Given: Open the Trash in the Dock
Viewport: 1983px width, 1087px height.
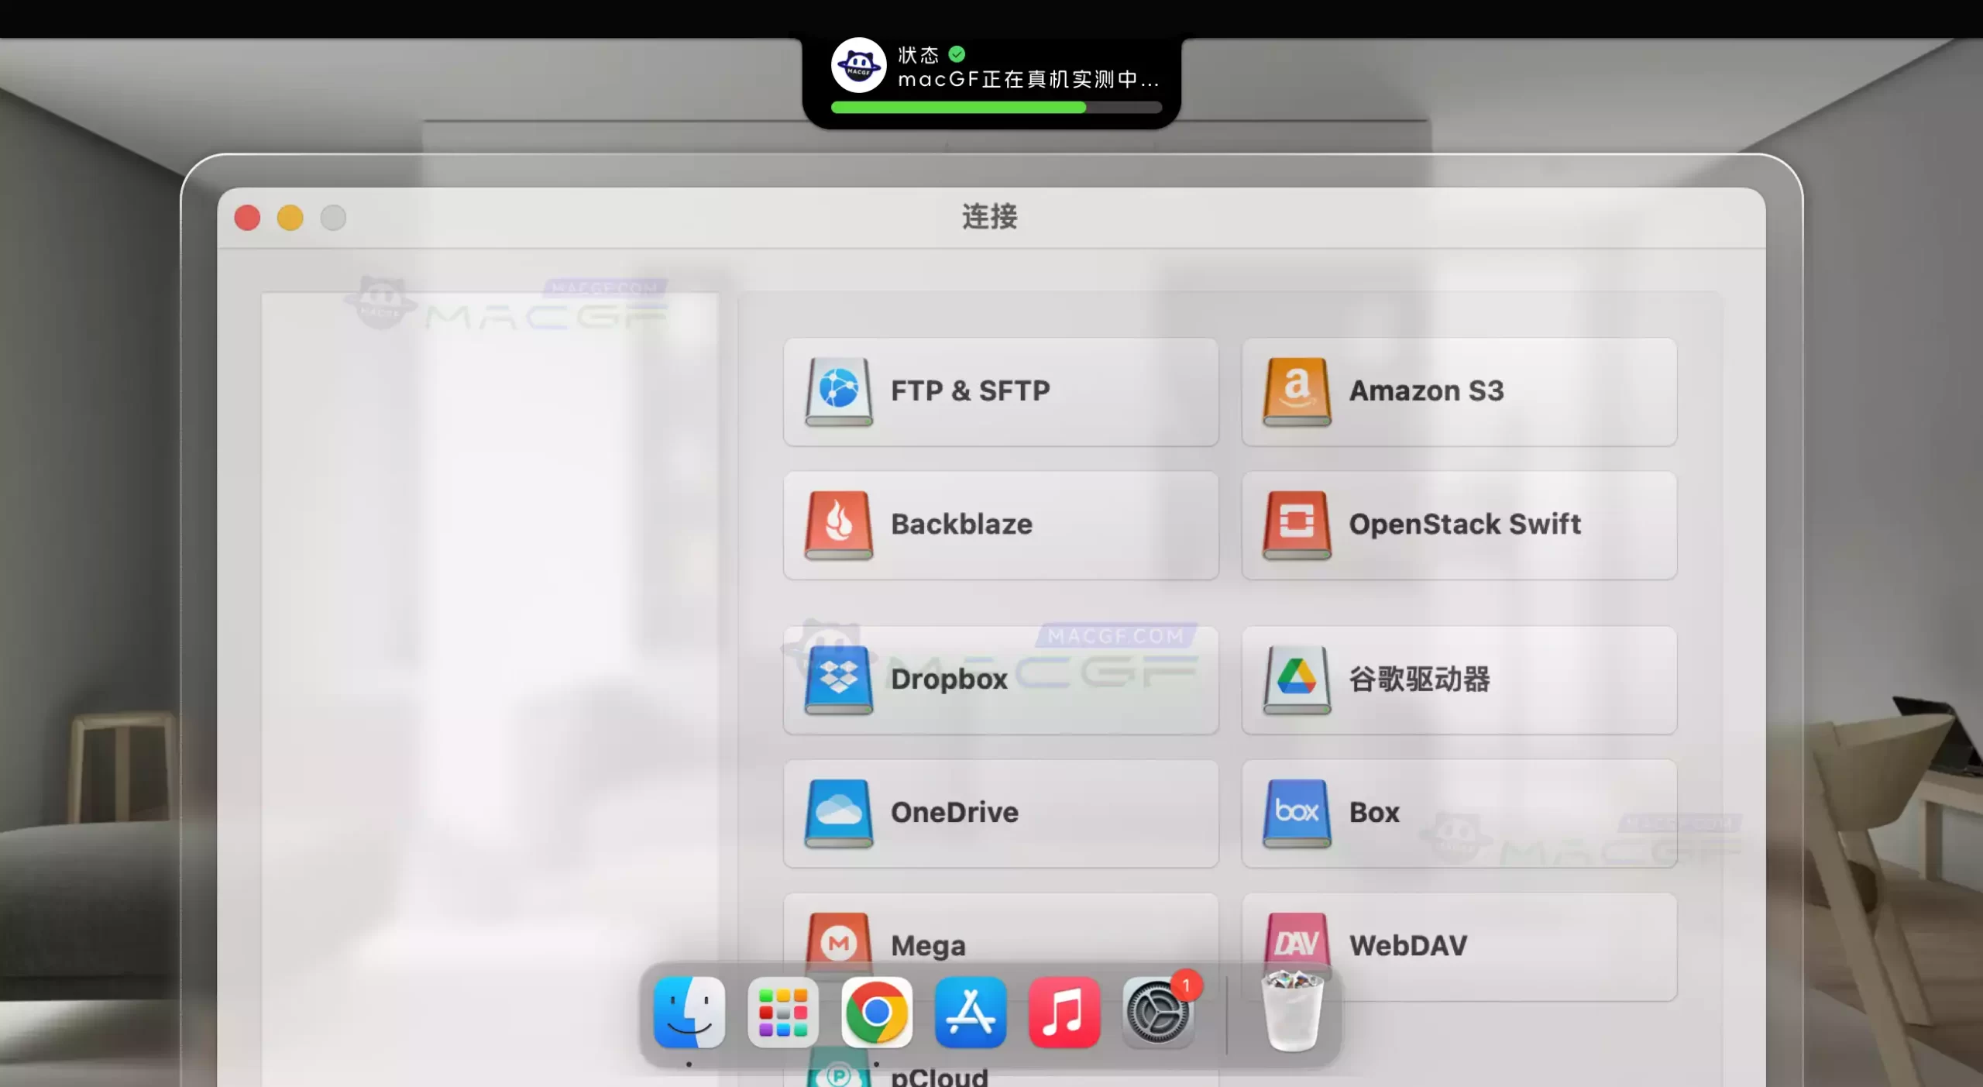Looking at the screenshot, I should click(x=1292, y=1013).
